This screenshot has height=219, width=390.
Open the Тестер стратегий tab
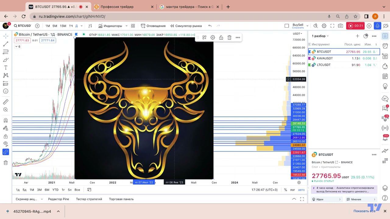coord(89,199)
